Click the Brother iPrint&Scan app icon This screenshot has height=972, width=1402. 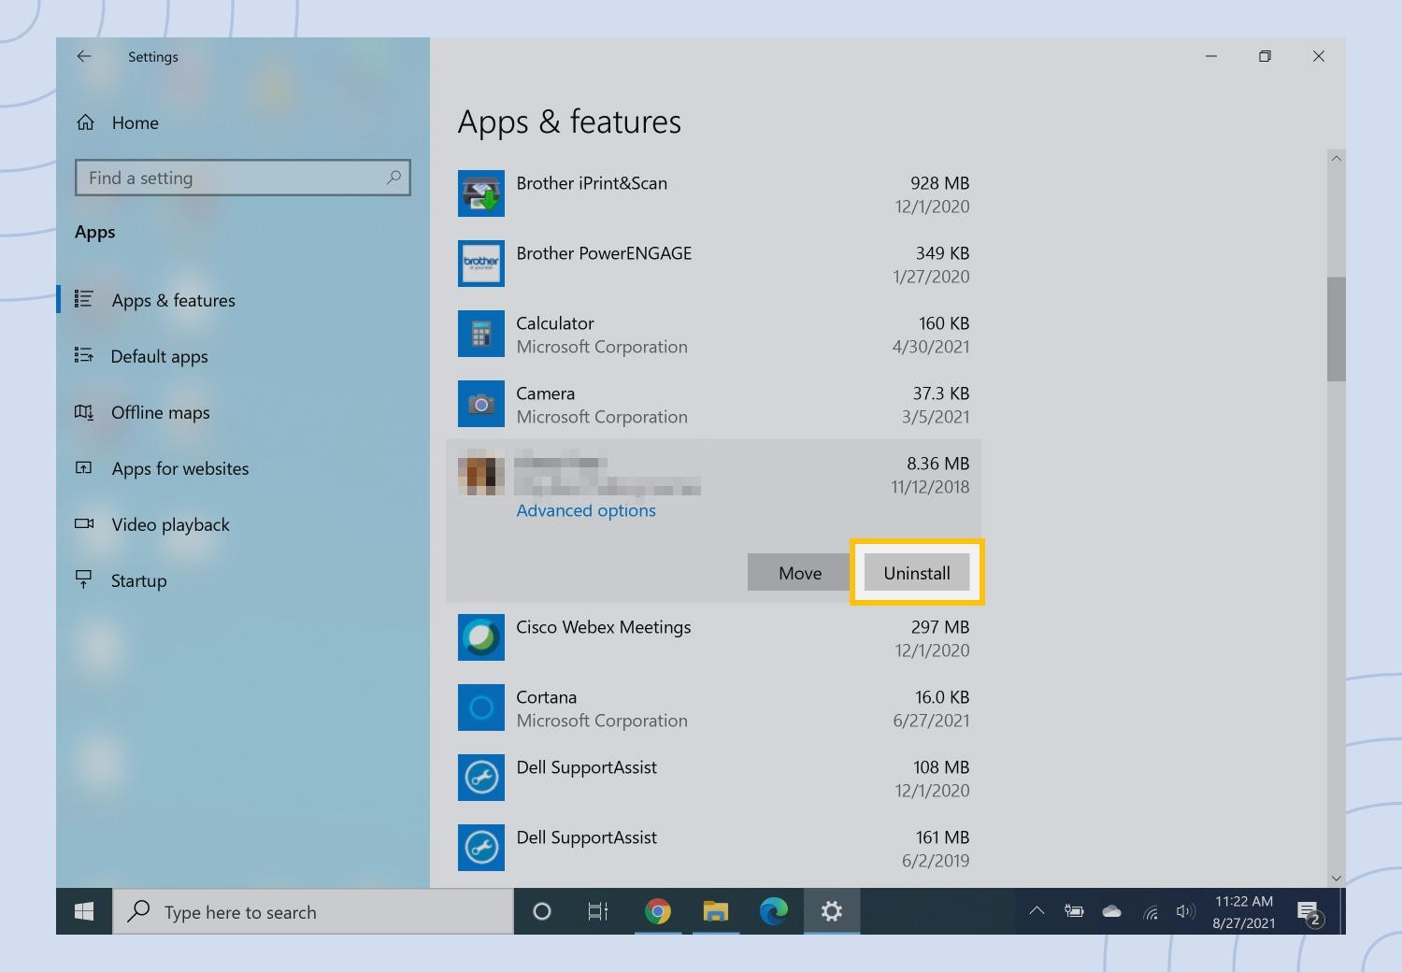point(481,193)
